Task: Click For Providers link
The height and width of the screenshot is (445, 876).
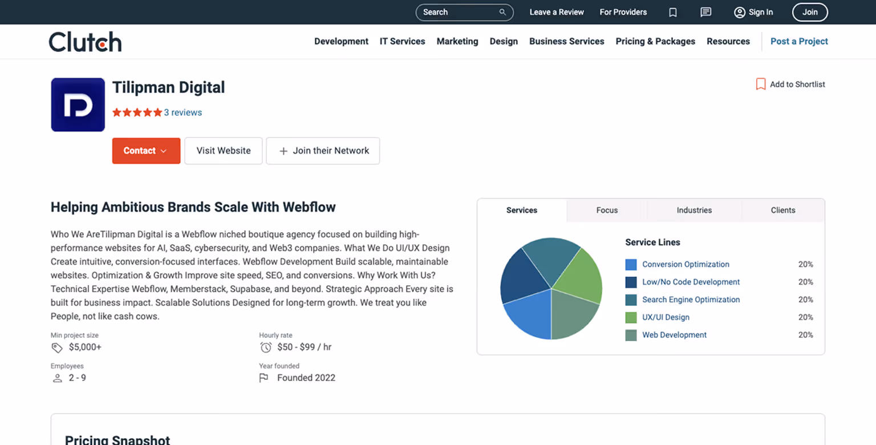Action: (x=623, y=12)
